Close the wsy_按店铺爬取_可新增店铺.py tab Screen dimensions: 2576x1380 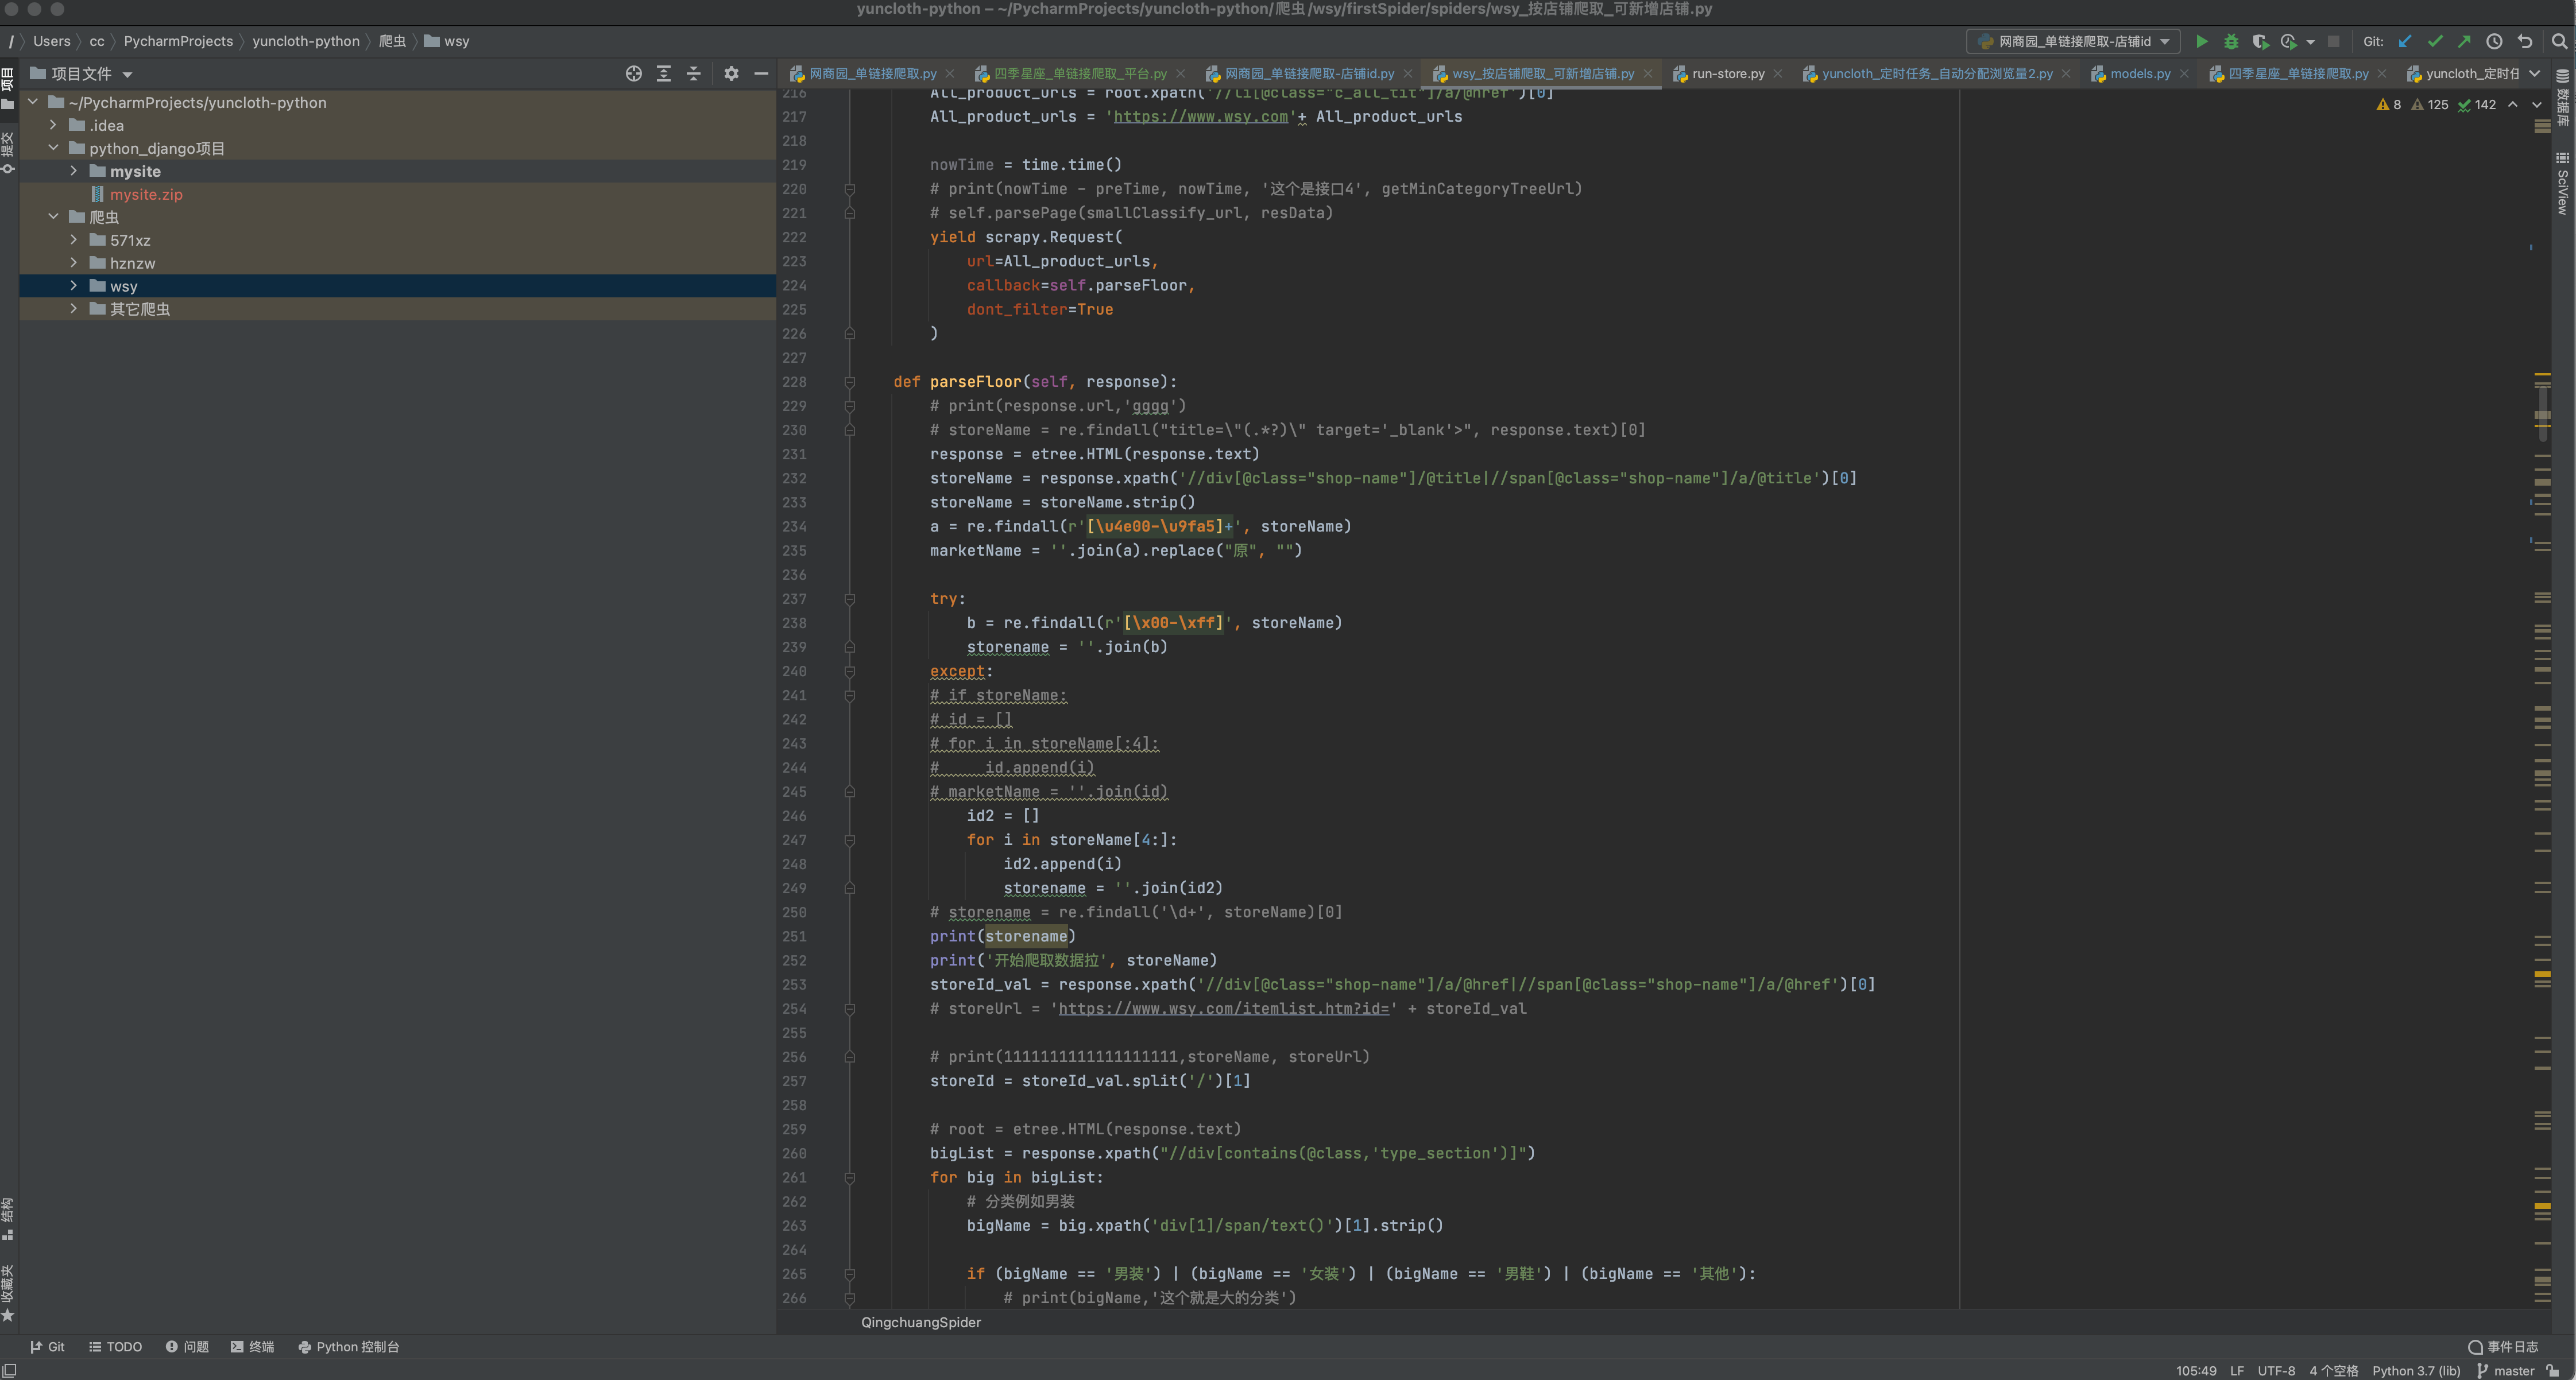1648,74
